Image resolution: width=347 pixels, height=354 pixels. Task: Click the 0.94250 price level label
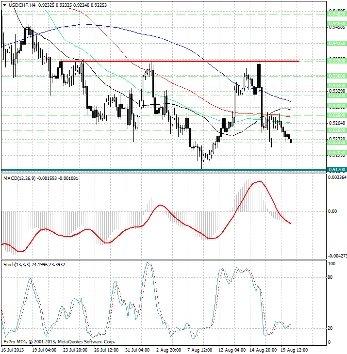coord(337,43)
